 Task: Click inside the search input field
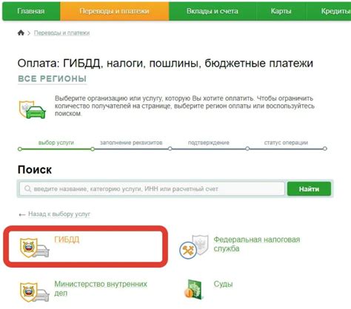(x=152, y=189)
